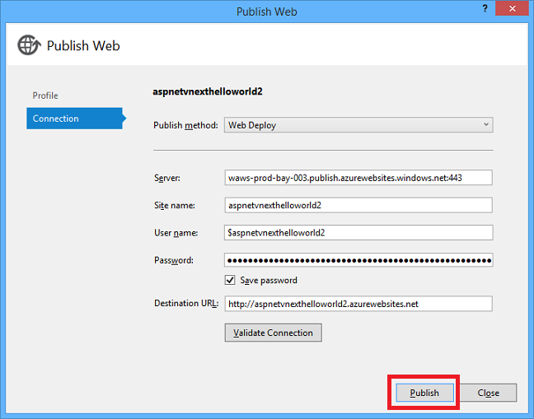
Task: Open the help question mark button
Action: tap(485, 9)
